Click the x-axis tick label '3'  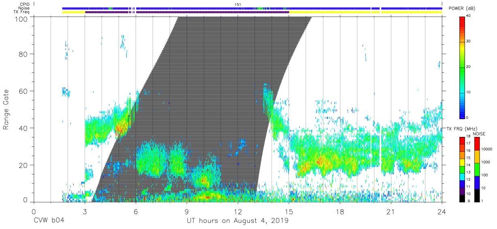click(x=85, y=212)
